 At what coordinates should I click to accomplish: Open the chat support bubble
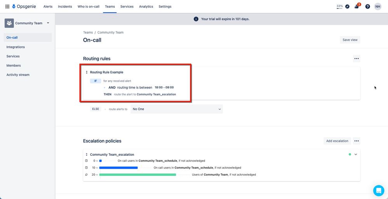379,190
